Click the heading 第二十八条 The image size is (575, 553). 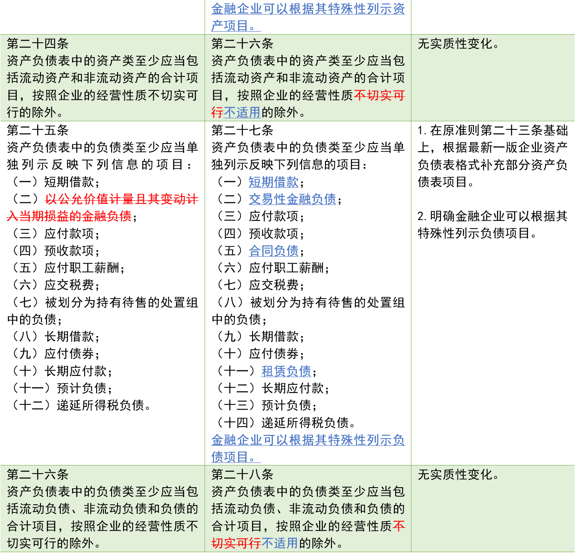(x=243, y=474)
